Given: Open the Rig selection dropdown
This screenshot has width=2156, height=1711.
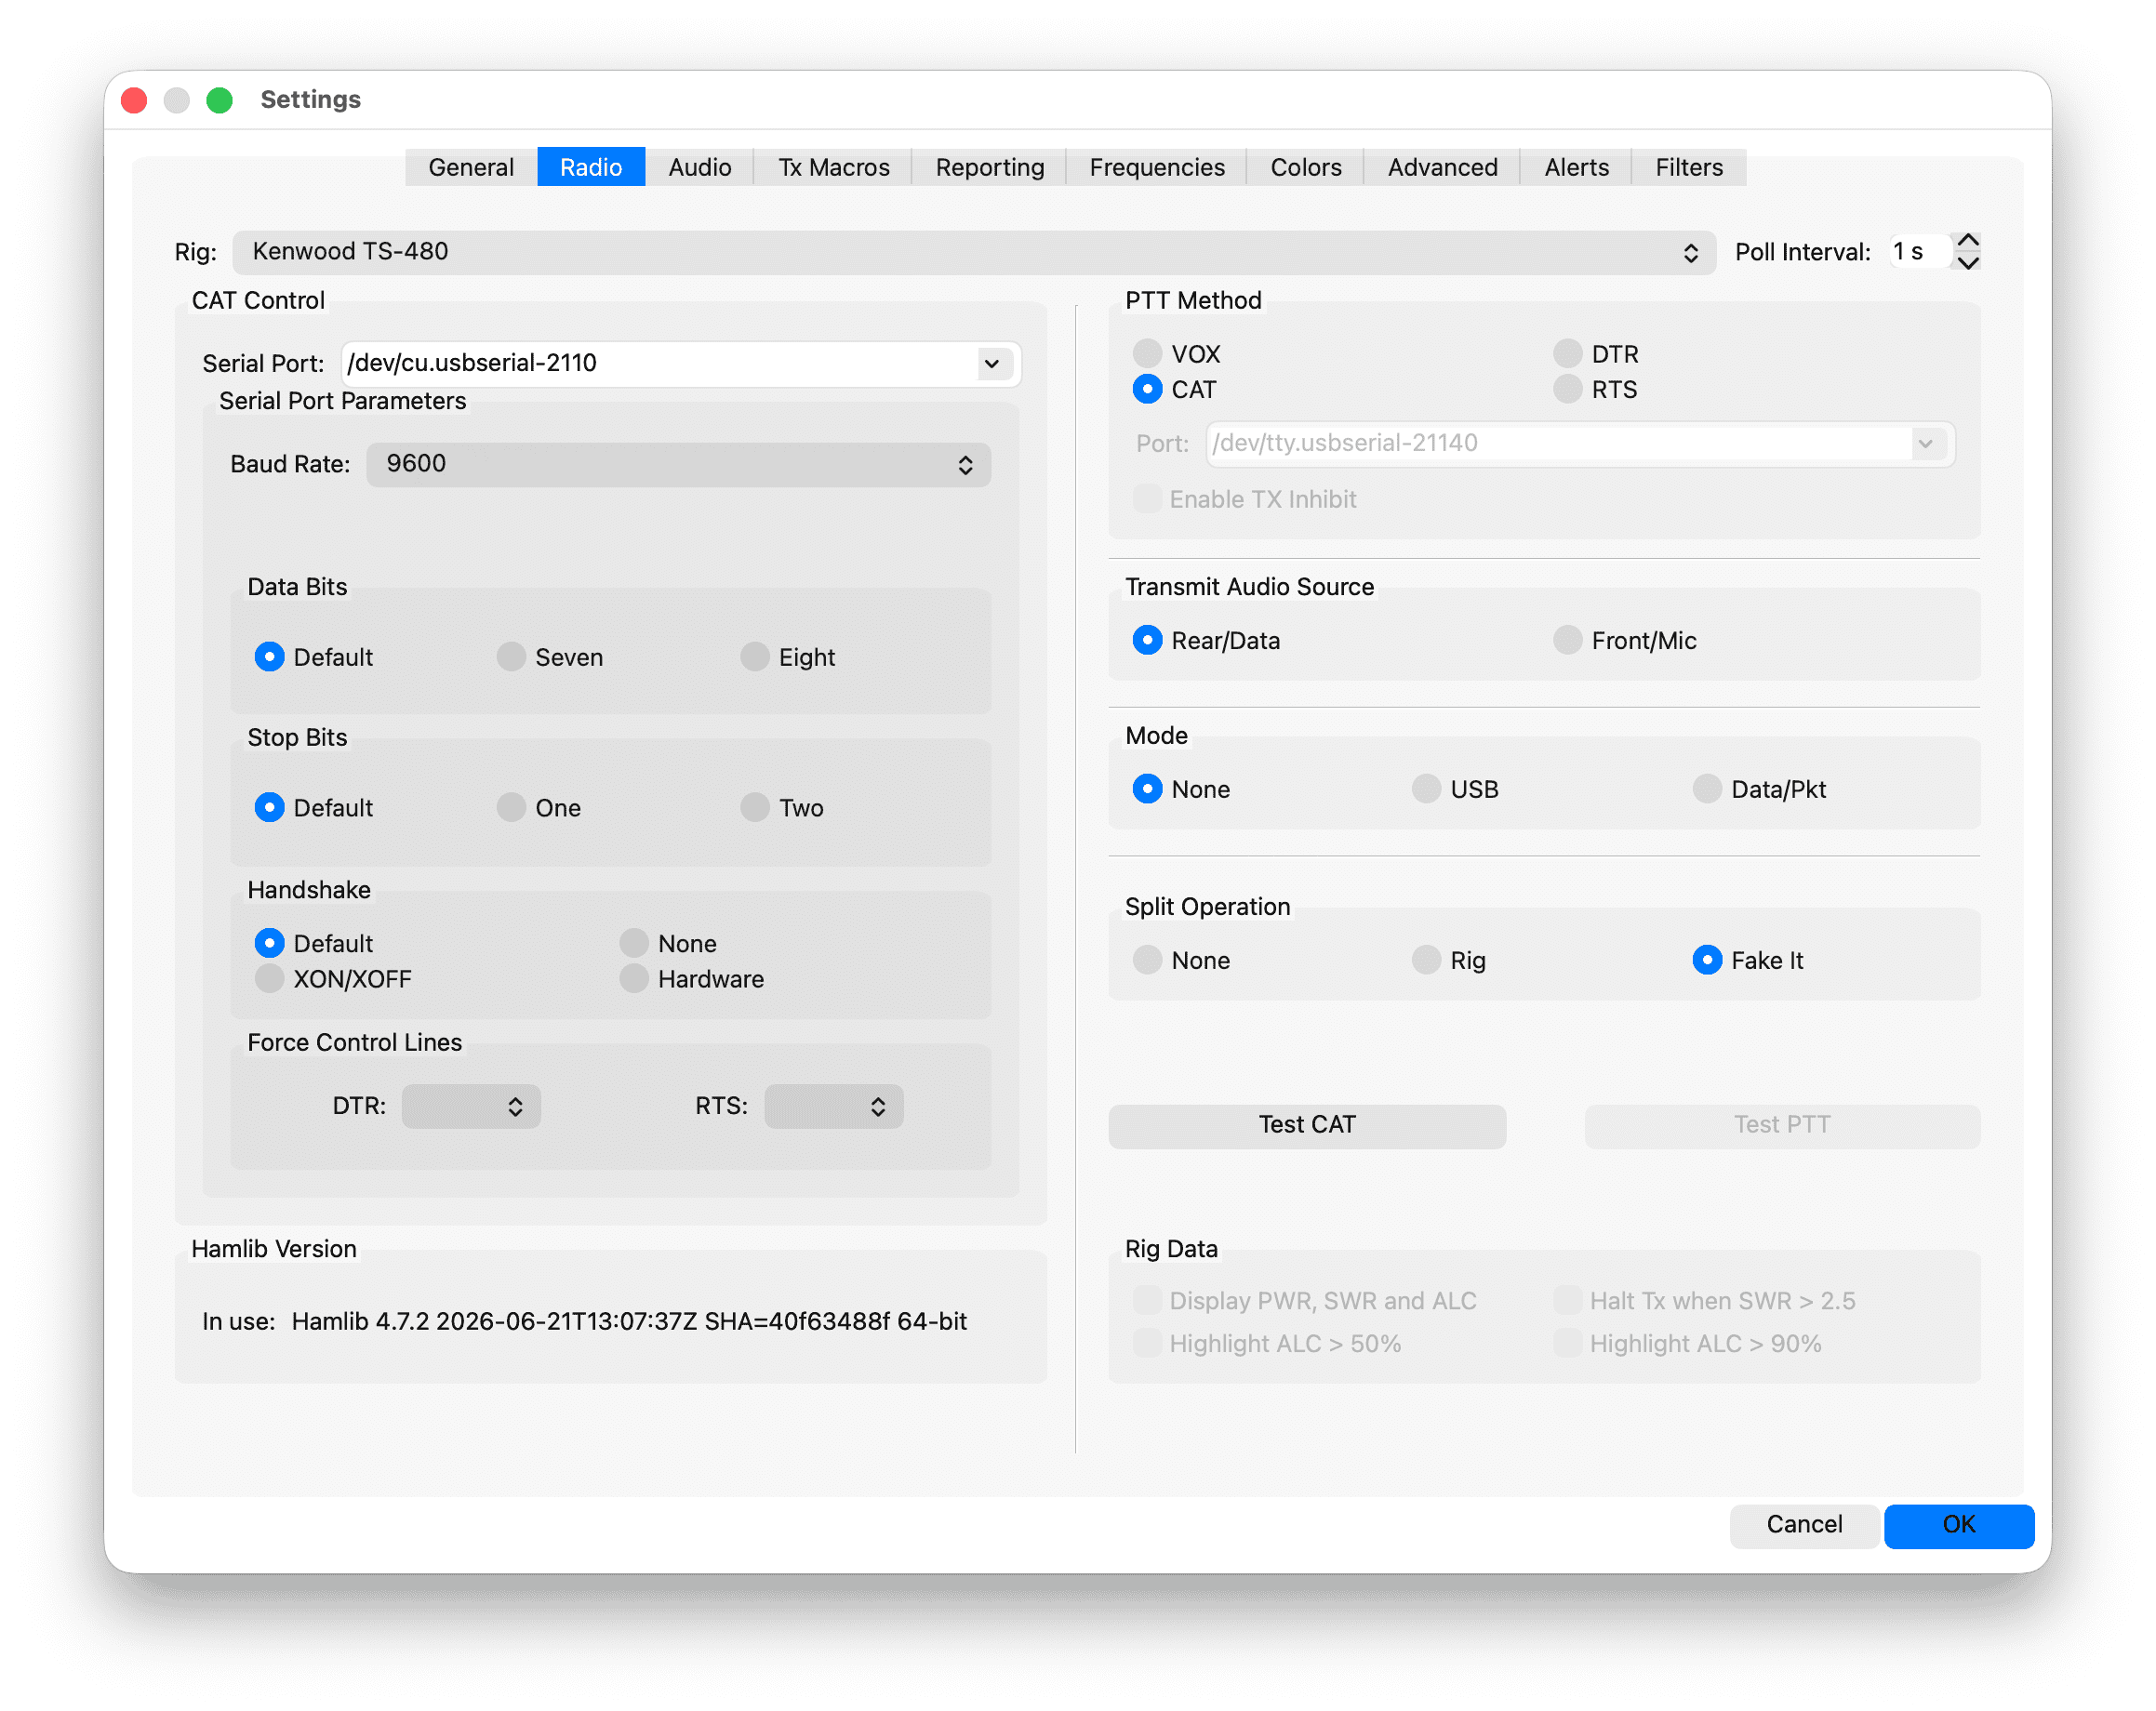Looking at the screenshot, I should [974, 252].
